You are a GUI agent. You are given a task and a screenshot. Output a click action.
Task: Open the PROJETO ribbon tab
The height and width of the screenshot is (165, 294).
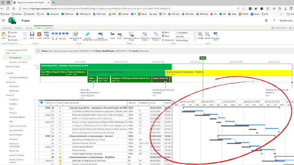point(19,28)
